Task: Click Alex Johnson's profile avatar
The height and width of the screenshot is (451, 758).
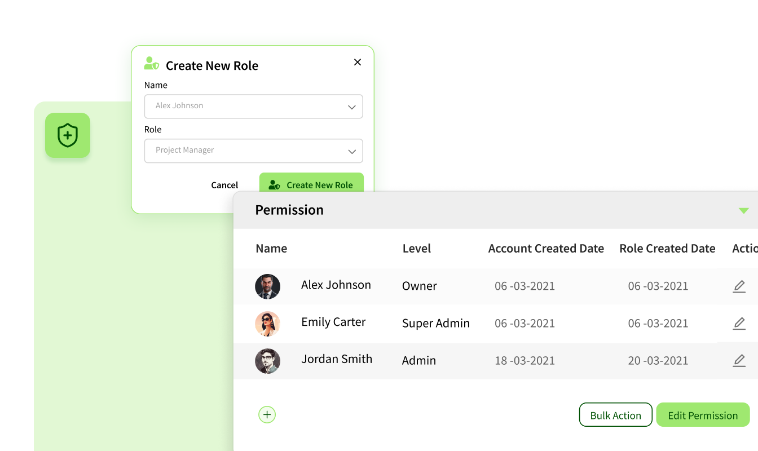Action: (x=267, y=286)
